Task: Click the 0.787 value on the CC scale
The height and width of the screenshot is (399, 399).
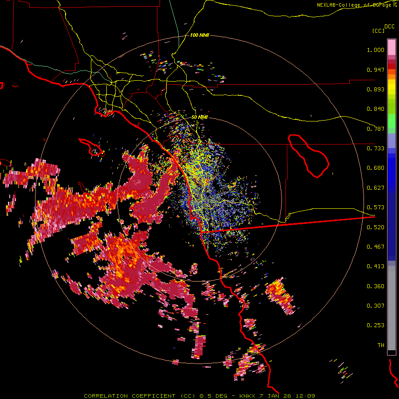Action: (x=376, y=129)
